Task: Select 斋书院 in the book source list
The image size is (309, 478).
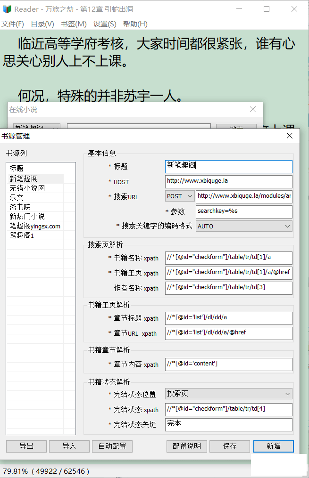Action: pyautogui.click(x=35, y=207)
